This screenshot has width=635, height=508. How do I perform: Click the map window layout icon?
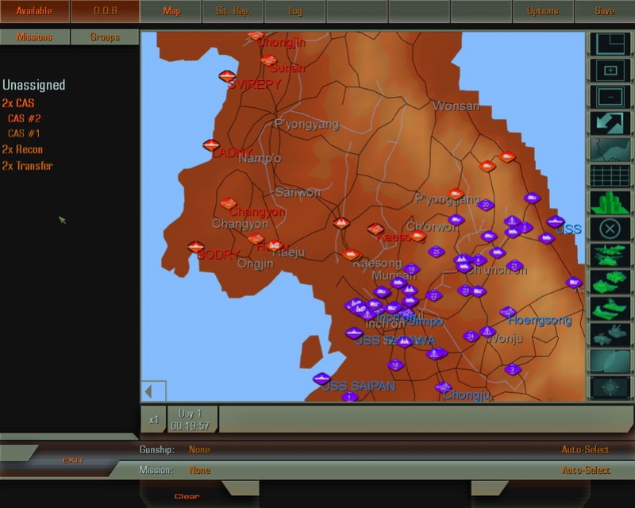point(610,44)
